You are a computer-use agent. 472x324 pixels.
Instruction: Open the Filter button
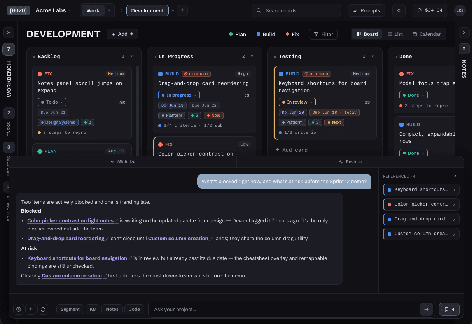pyautogui.click(x=323, y=34)
